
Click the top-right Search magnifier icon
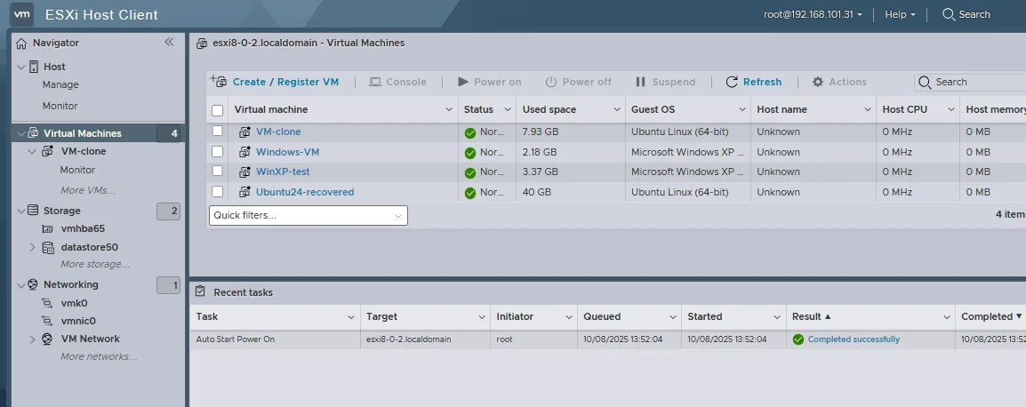coord(948,14)
